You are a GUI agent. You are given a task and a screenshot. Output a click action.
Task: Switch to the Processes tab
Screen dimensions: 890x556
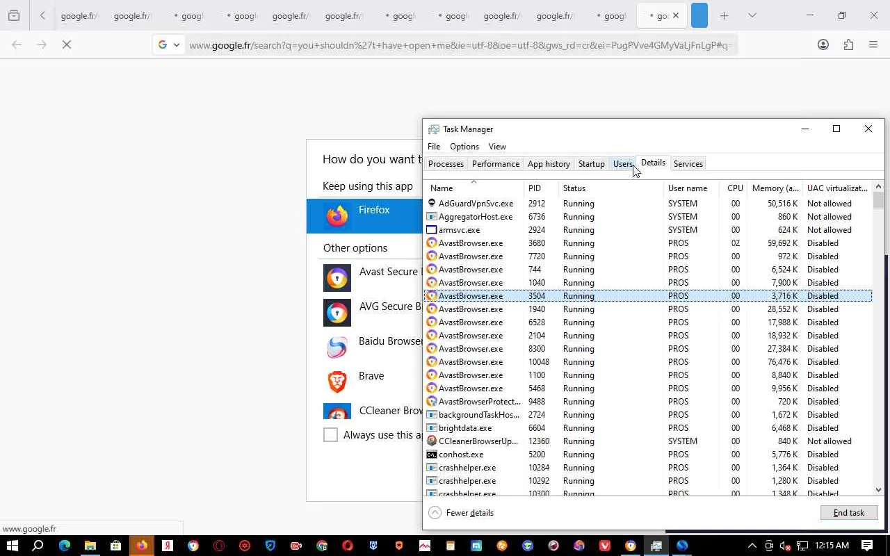coord(446,164)
